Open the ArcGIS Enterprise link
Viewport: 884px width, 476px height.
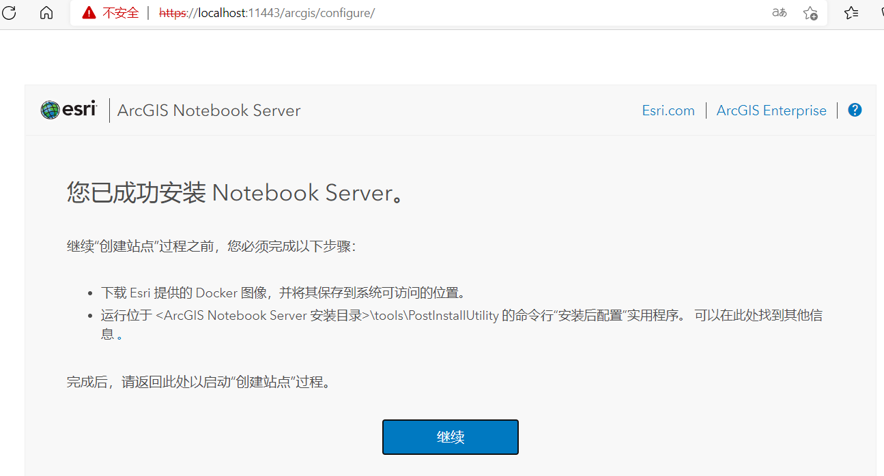[771, 110]
